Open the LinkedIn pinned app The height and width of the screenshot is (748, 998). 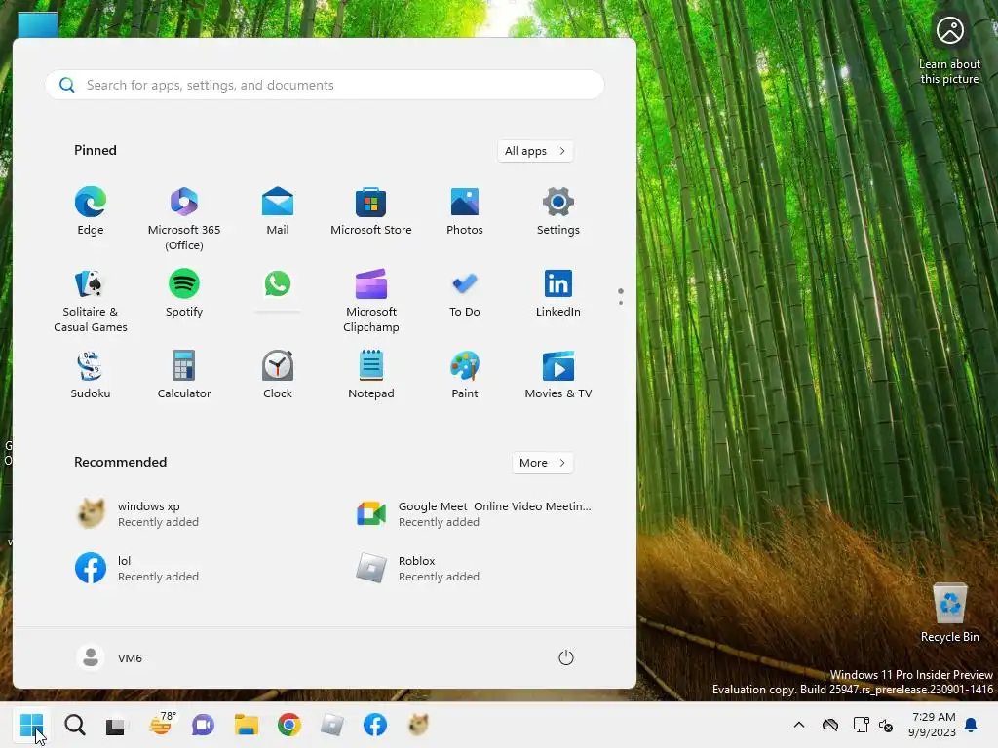point(558,294)
